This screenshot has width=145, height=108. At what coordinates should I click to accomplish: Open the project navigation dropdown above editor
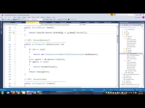[x=22, y=24]
